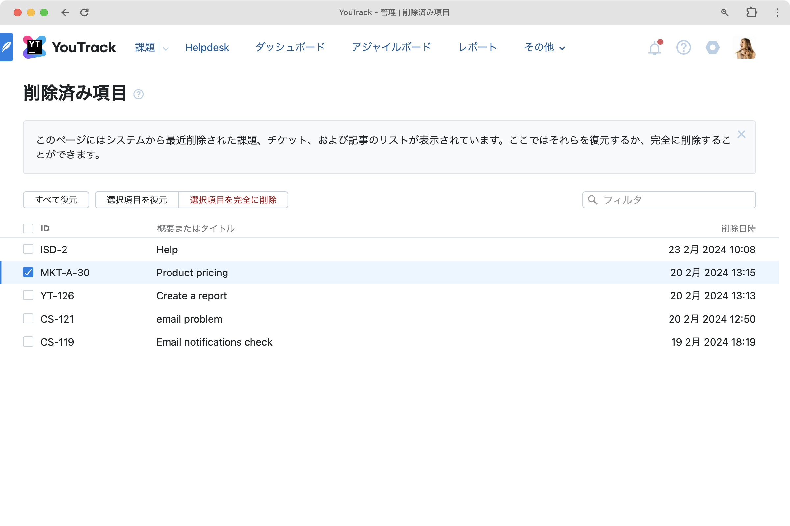Open the browser three-dot menu

coord(777,12)
